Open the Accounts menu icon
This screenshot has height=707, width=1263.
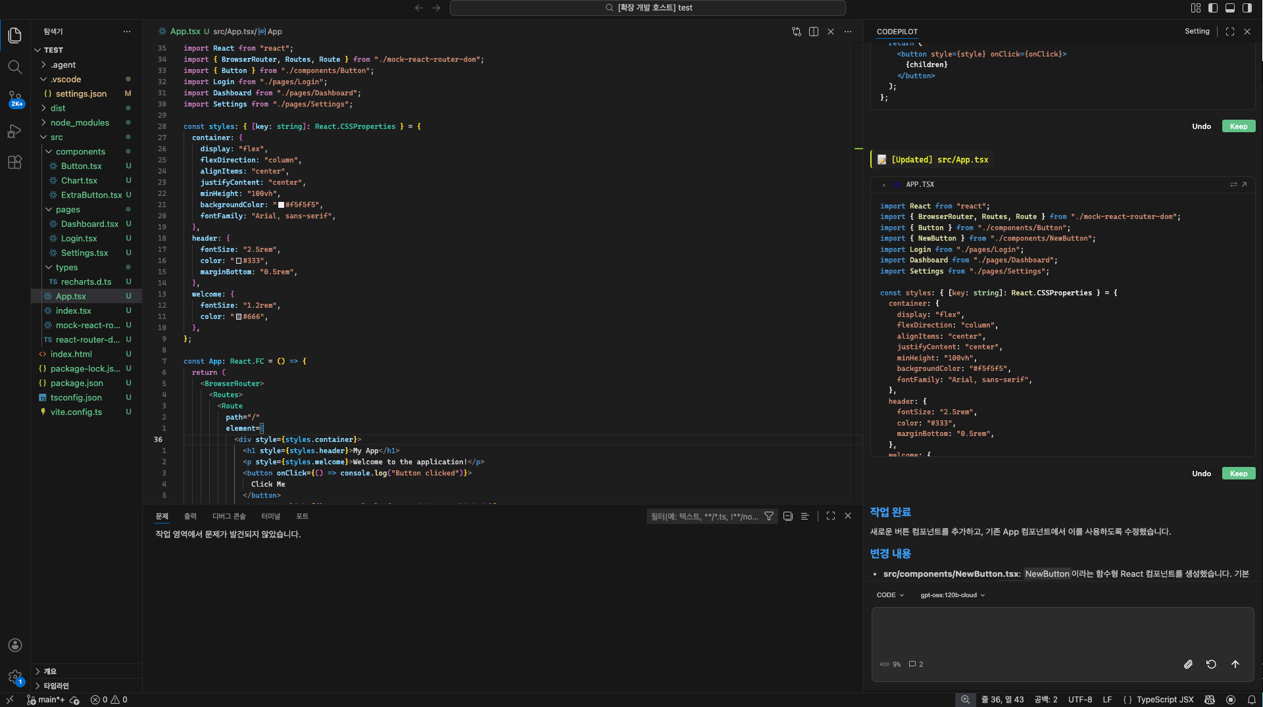(x=15, y=645)
